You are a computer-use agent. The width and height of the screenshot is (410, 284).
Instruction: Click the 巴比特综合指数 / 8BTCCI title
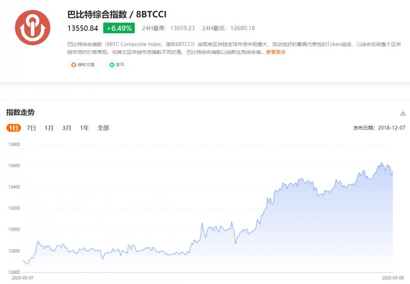(x=117, y=14)
